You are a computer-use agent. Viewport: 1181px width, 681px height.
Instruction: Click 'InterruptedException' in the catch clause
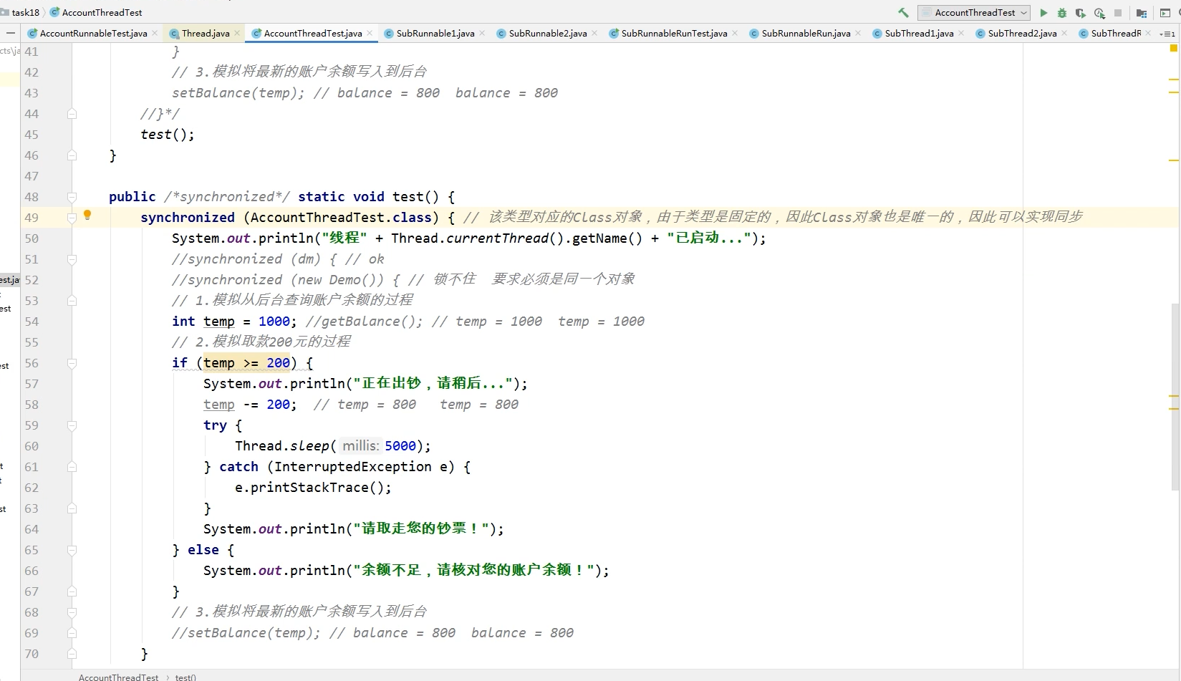(x=353, y=467)
